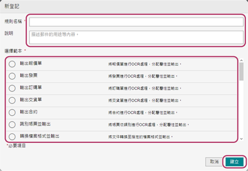This screenshot has width=248, height=171.
Task: Select the 轉換檔案格式並輸出 radio button
Action: (12, 136)
